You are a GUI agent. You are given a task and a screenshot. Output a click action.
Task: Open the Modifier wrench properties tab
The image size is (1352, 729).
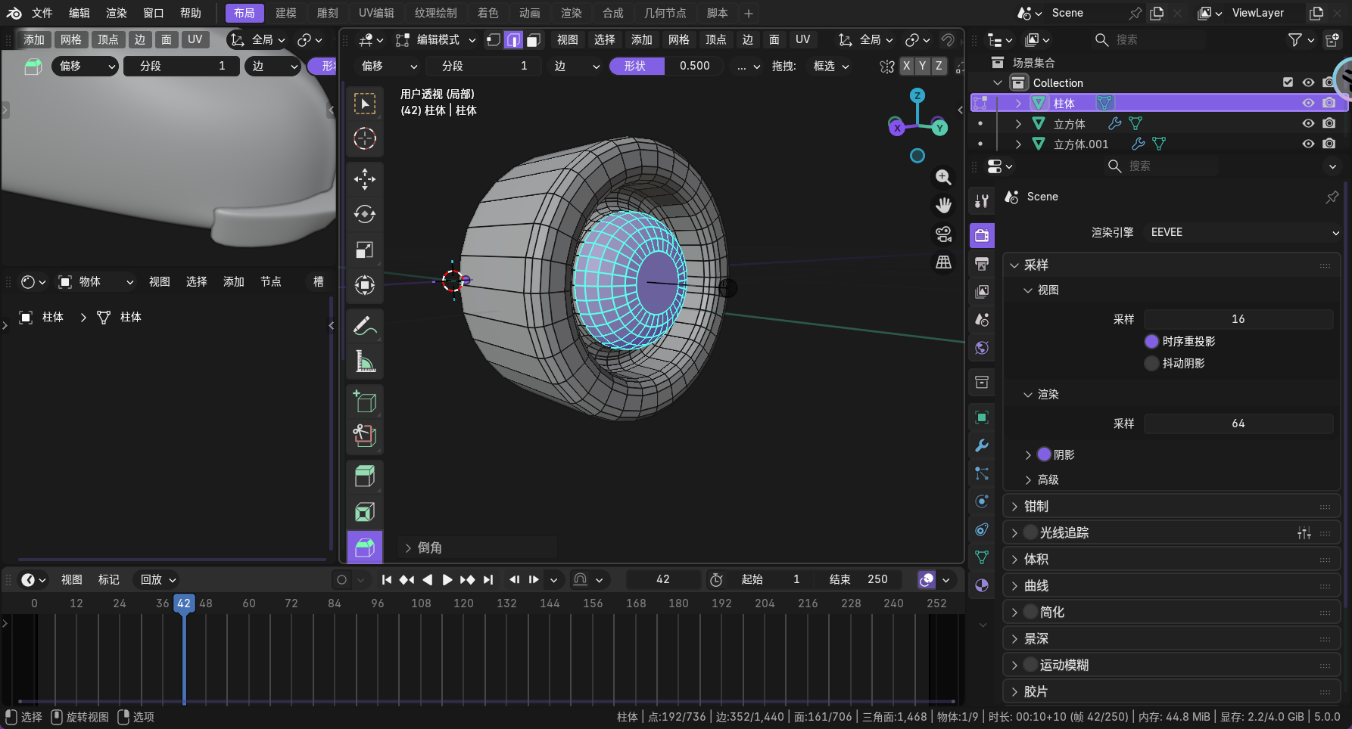point(982,445)
